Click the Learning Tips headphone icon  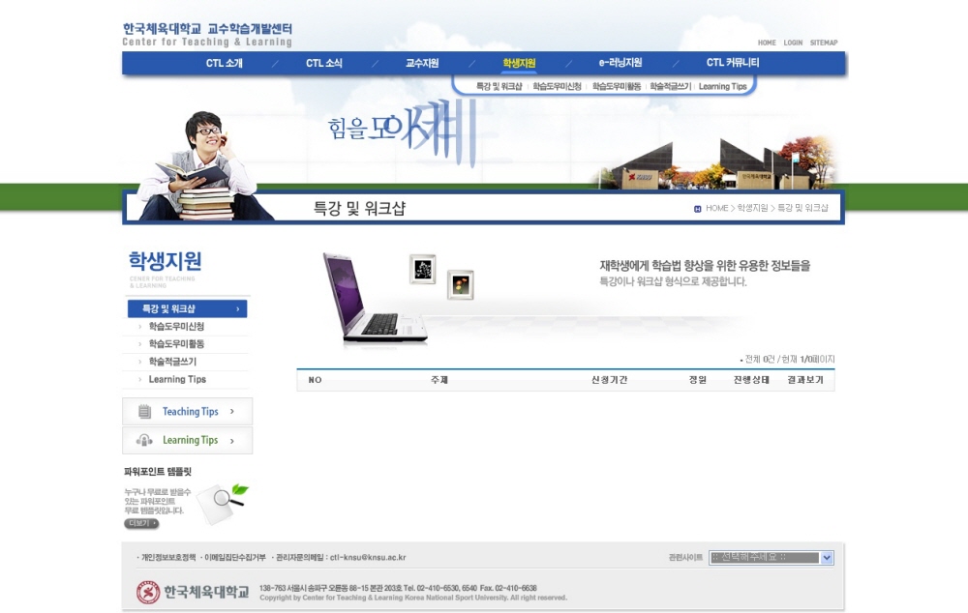pyautogui.click(x=145, y=440)
